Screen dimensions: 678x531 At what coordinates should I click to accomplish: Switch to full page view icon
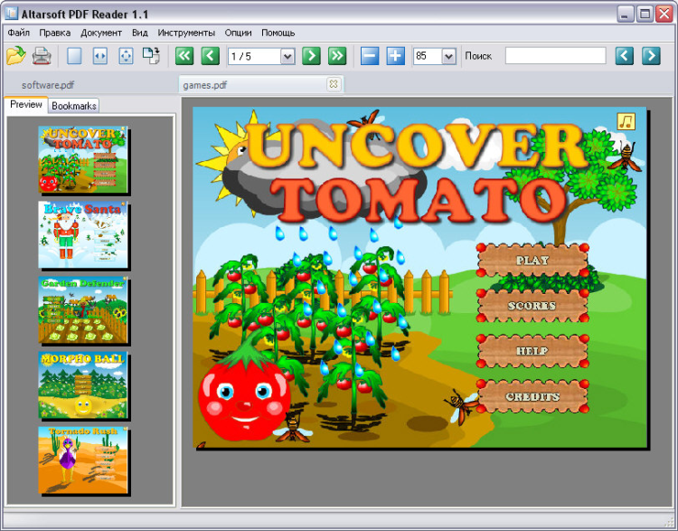pyautogui.click(x=74, y=56)
